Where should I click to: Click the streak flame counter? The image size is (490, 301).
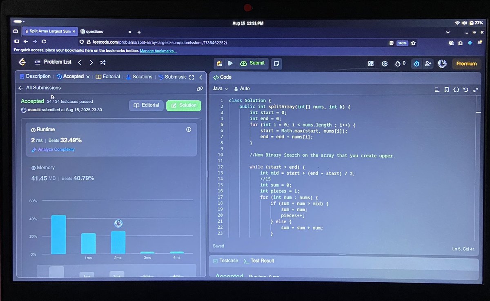400,64
